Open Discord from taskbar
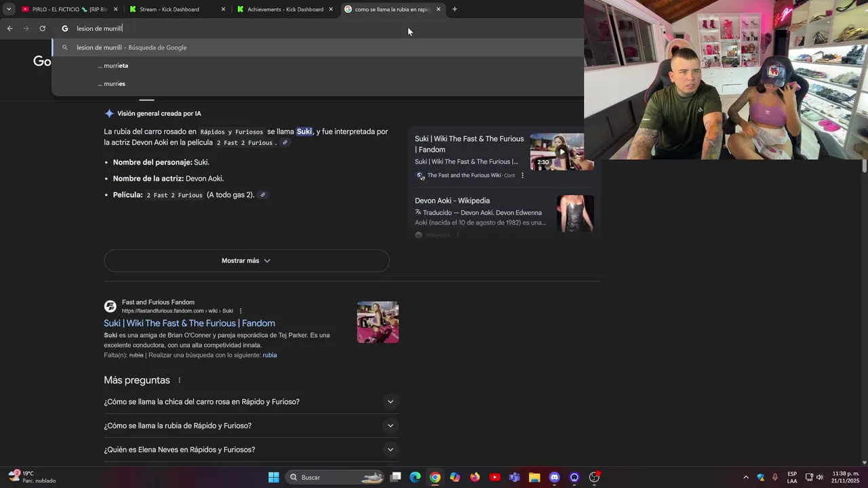Screen dimensions: 868x488 click(x=555, y=477)
